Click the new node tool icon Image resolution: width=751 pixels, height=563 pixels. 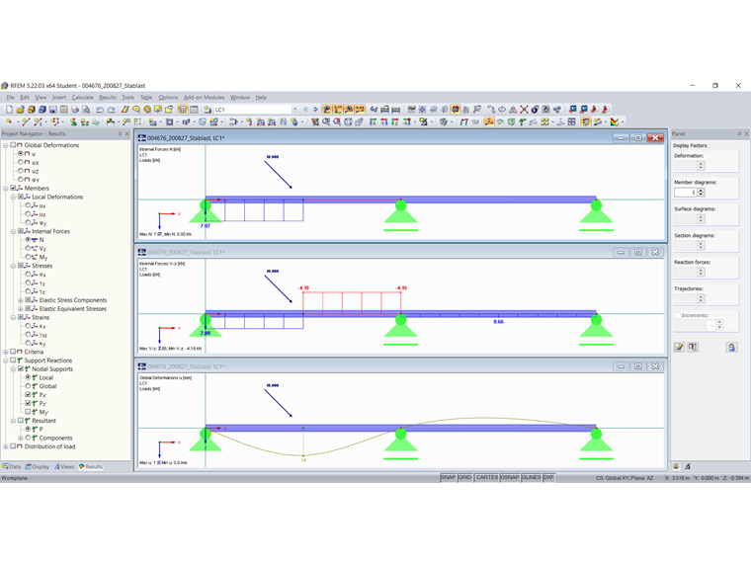point(9,122)
